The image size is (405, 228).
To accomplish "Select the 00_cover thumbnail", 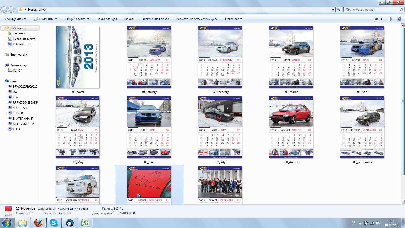I will (x=78, y=57).
